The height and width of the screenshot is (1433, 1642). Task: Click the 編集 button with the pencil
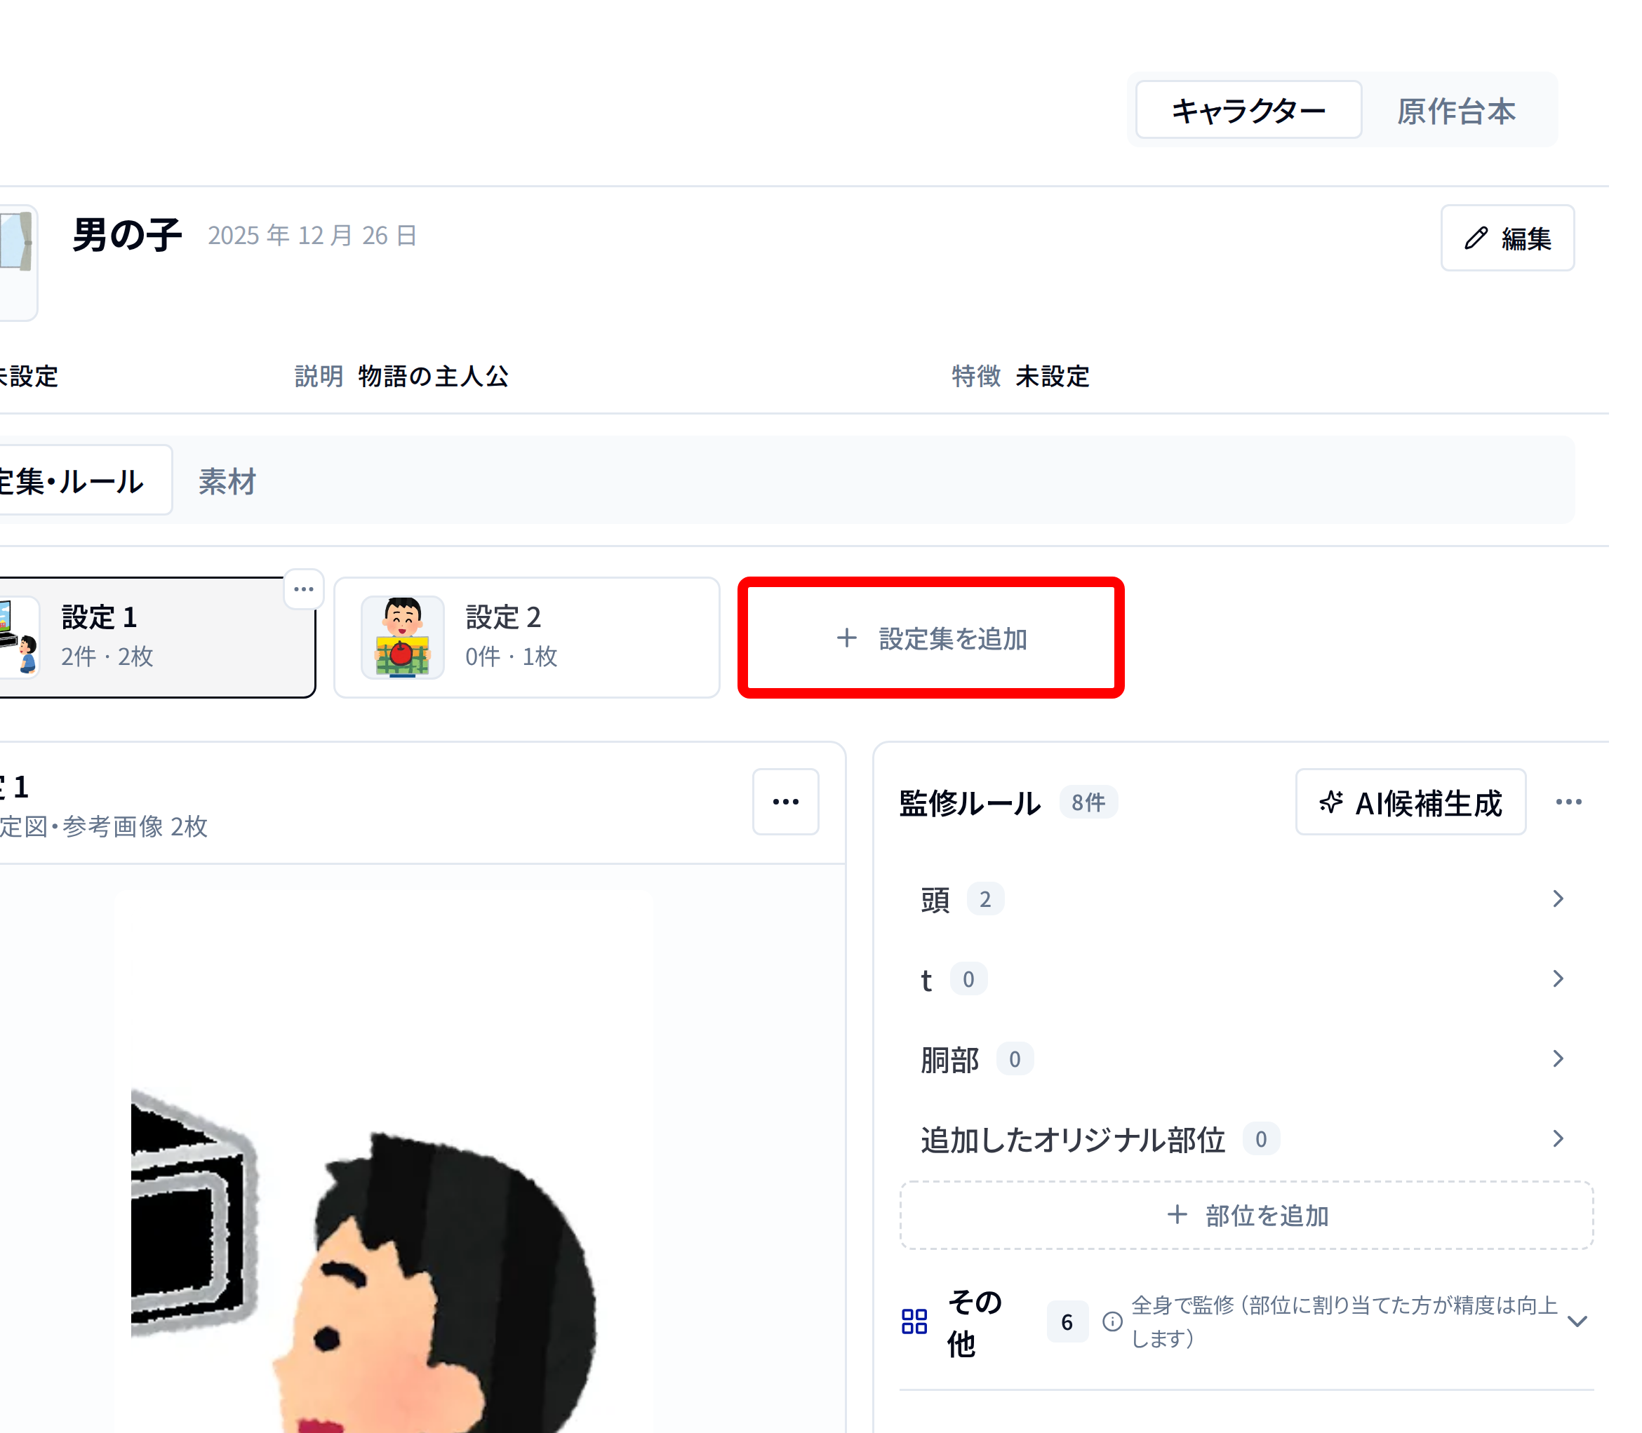pos(1507,238)
